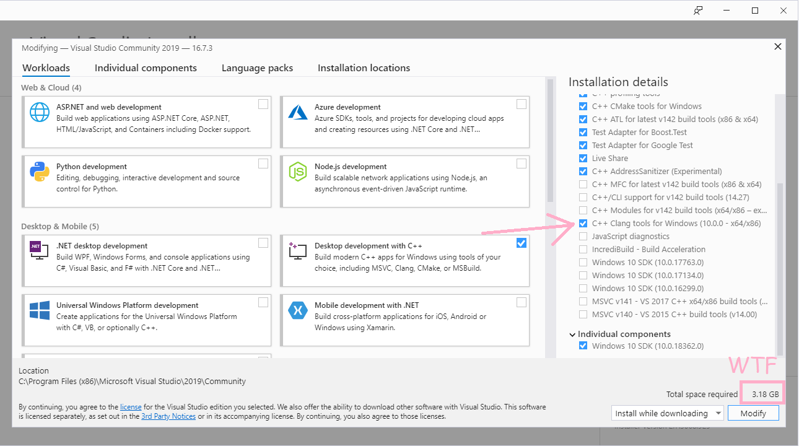The height and width of the screenshot is (446, 799).
Task: Check C++/CLI support for v142 build tools
Action: (x=583, y=197)
